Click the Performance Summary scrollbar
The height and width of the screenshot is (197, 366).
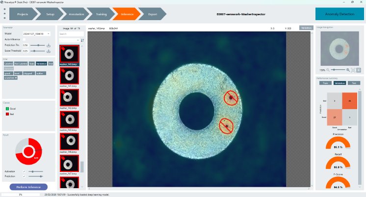(x=360, y=138)
